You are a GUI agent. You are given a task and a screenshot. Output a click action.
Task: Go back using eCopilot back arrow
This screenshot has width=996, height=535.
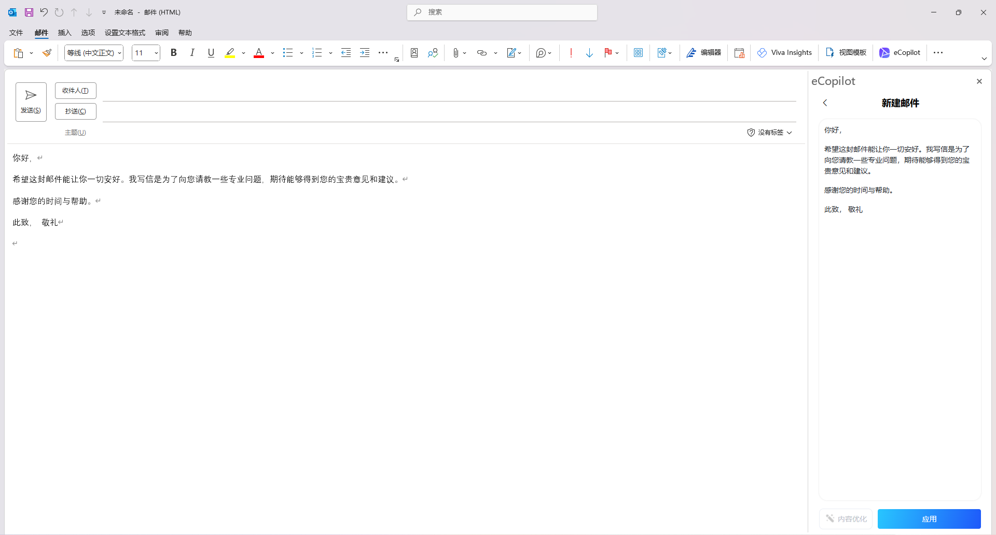click(825, 103)
